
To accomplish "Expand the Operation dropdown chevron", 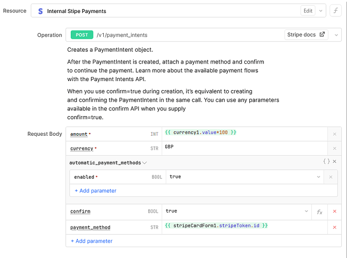I will coord(336,35).
